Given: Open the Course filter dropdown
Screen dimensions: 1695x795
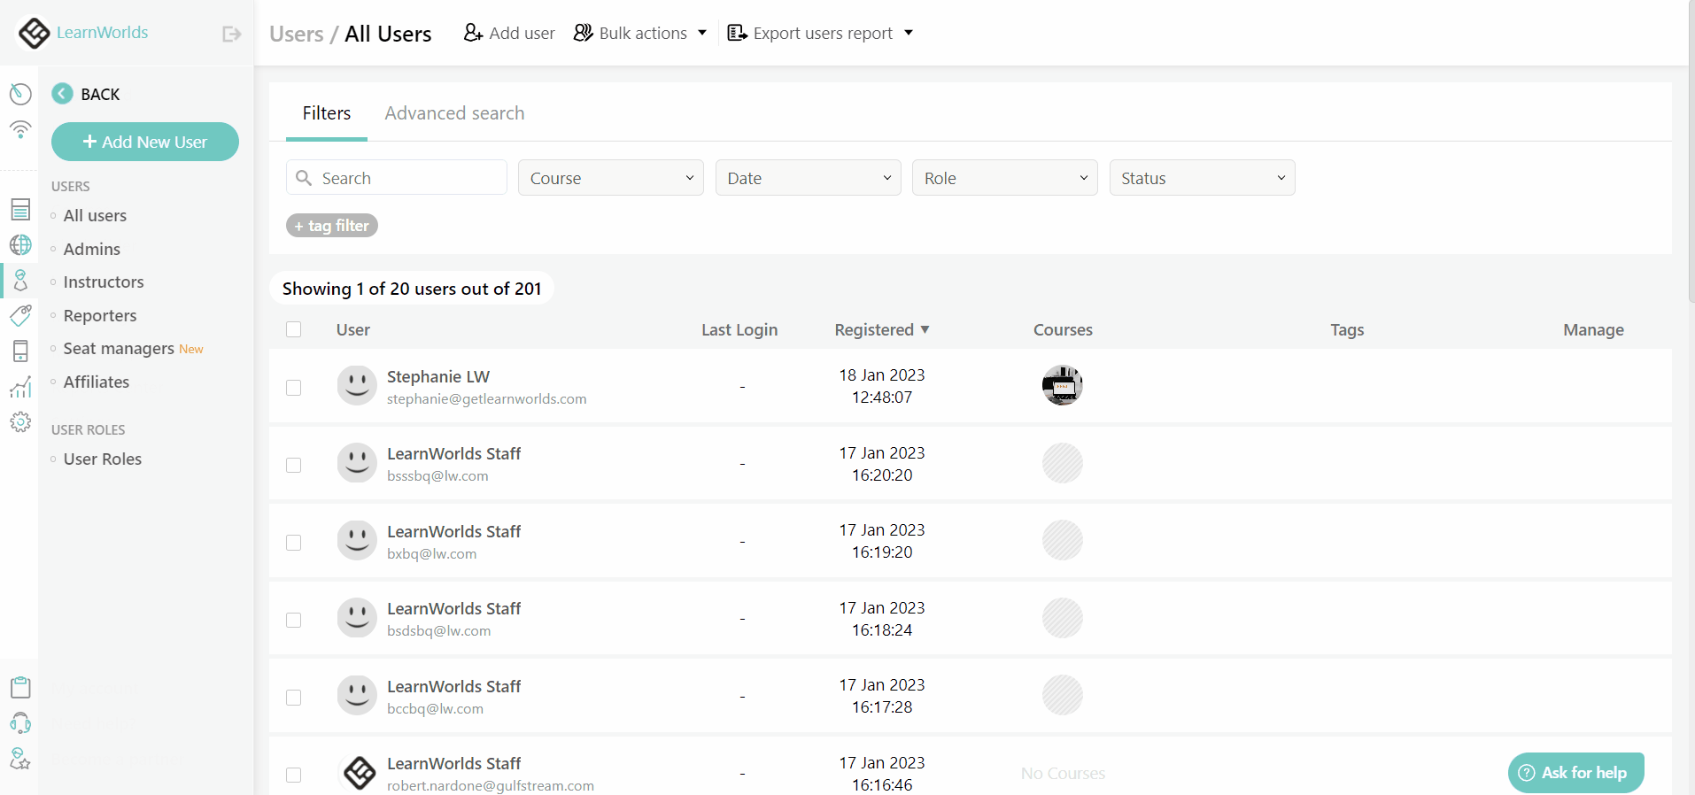Looking at the screenshot, I should (611, 178).
